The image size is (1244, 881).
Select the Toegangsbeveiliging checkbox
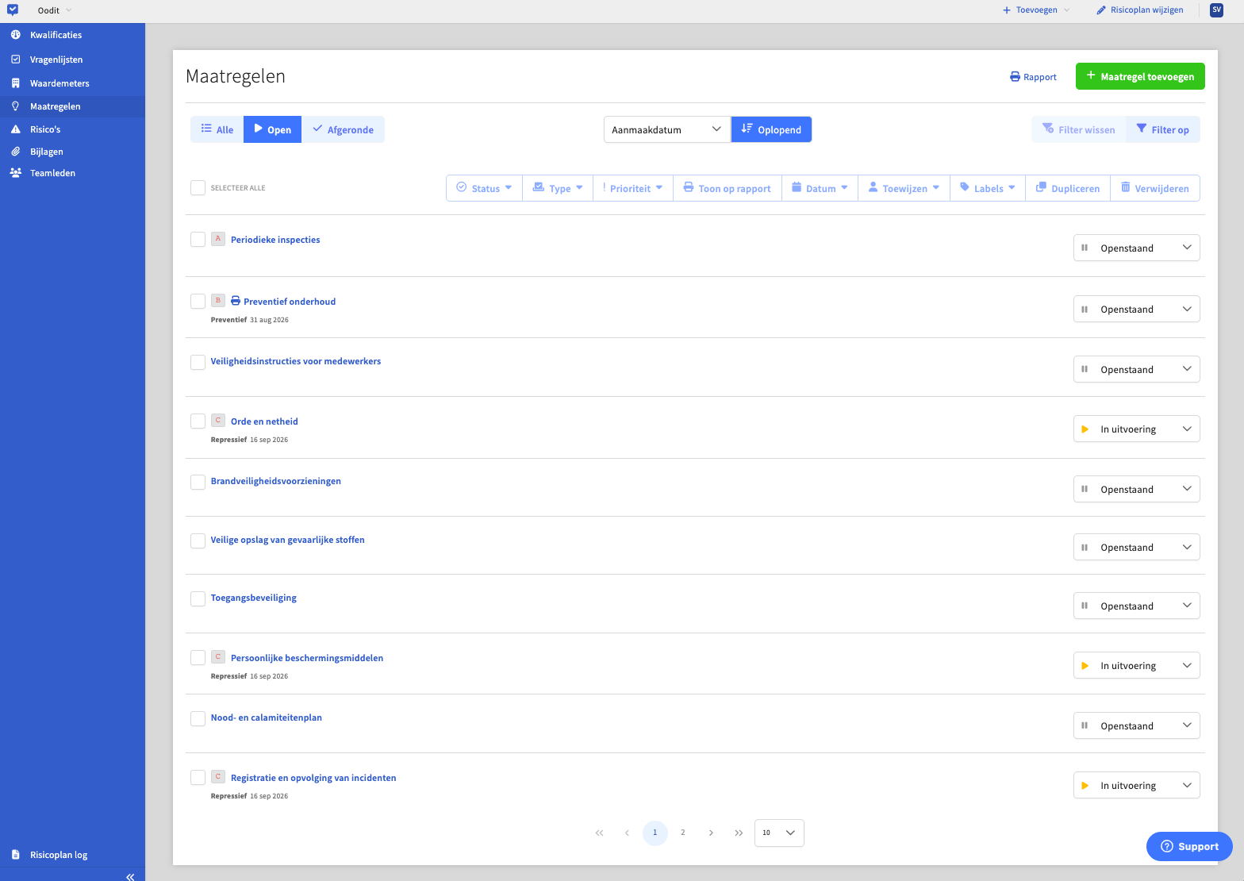tap(198, 598)
